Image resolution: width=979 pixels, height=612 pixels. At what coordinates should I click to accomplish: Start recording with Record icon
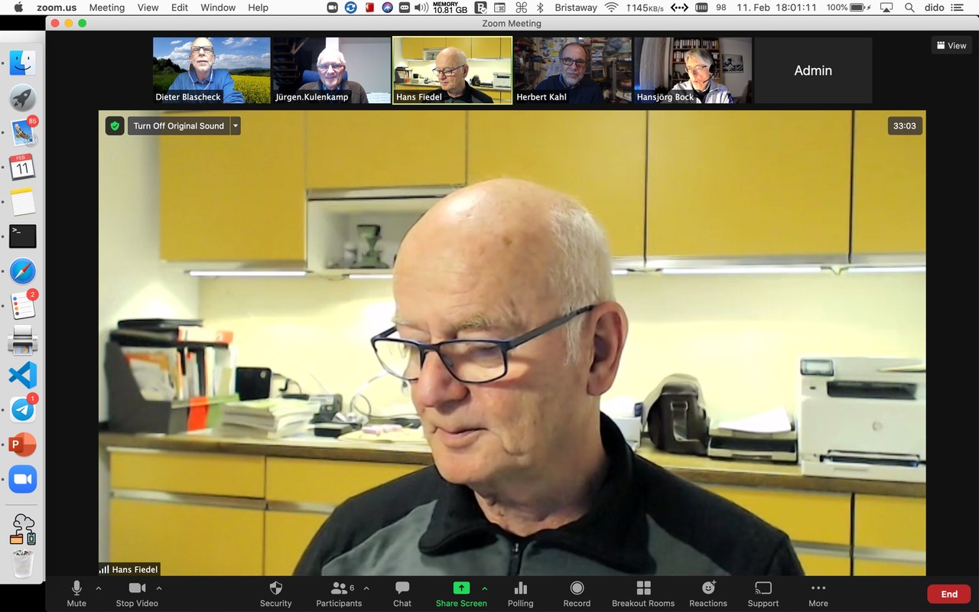coord(577,593)
